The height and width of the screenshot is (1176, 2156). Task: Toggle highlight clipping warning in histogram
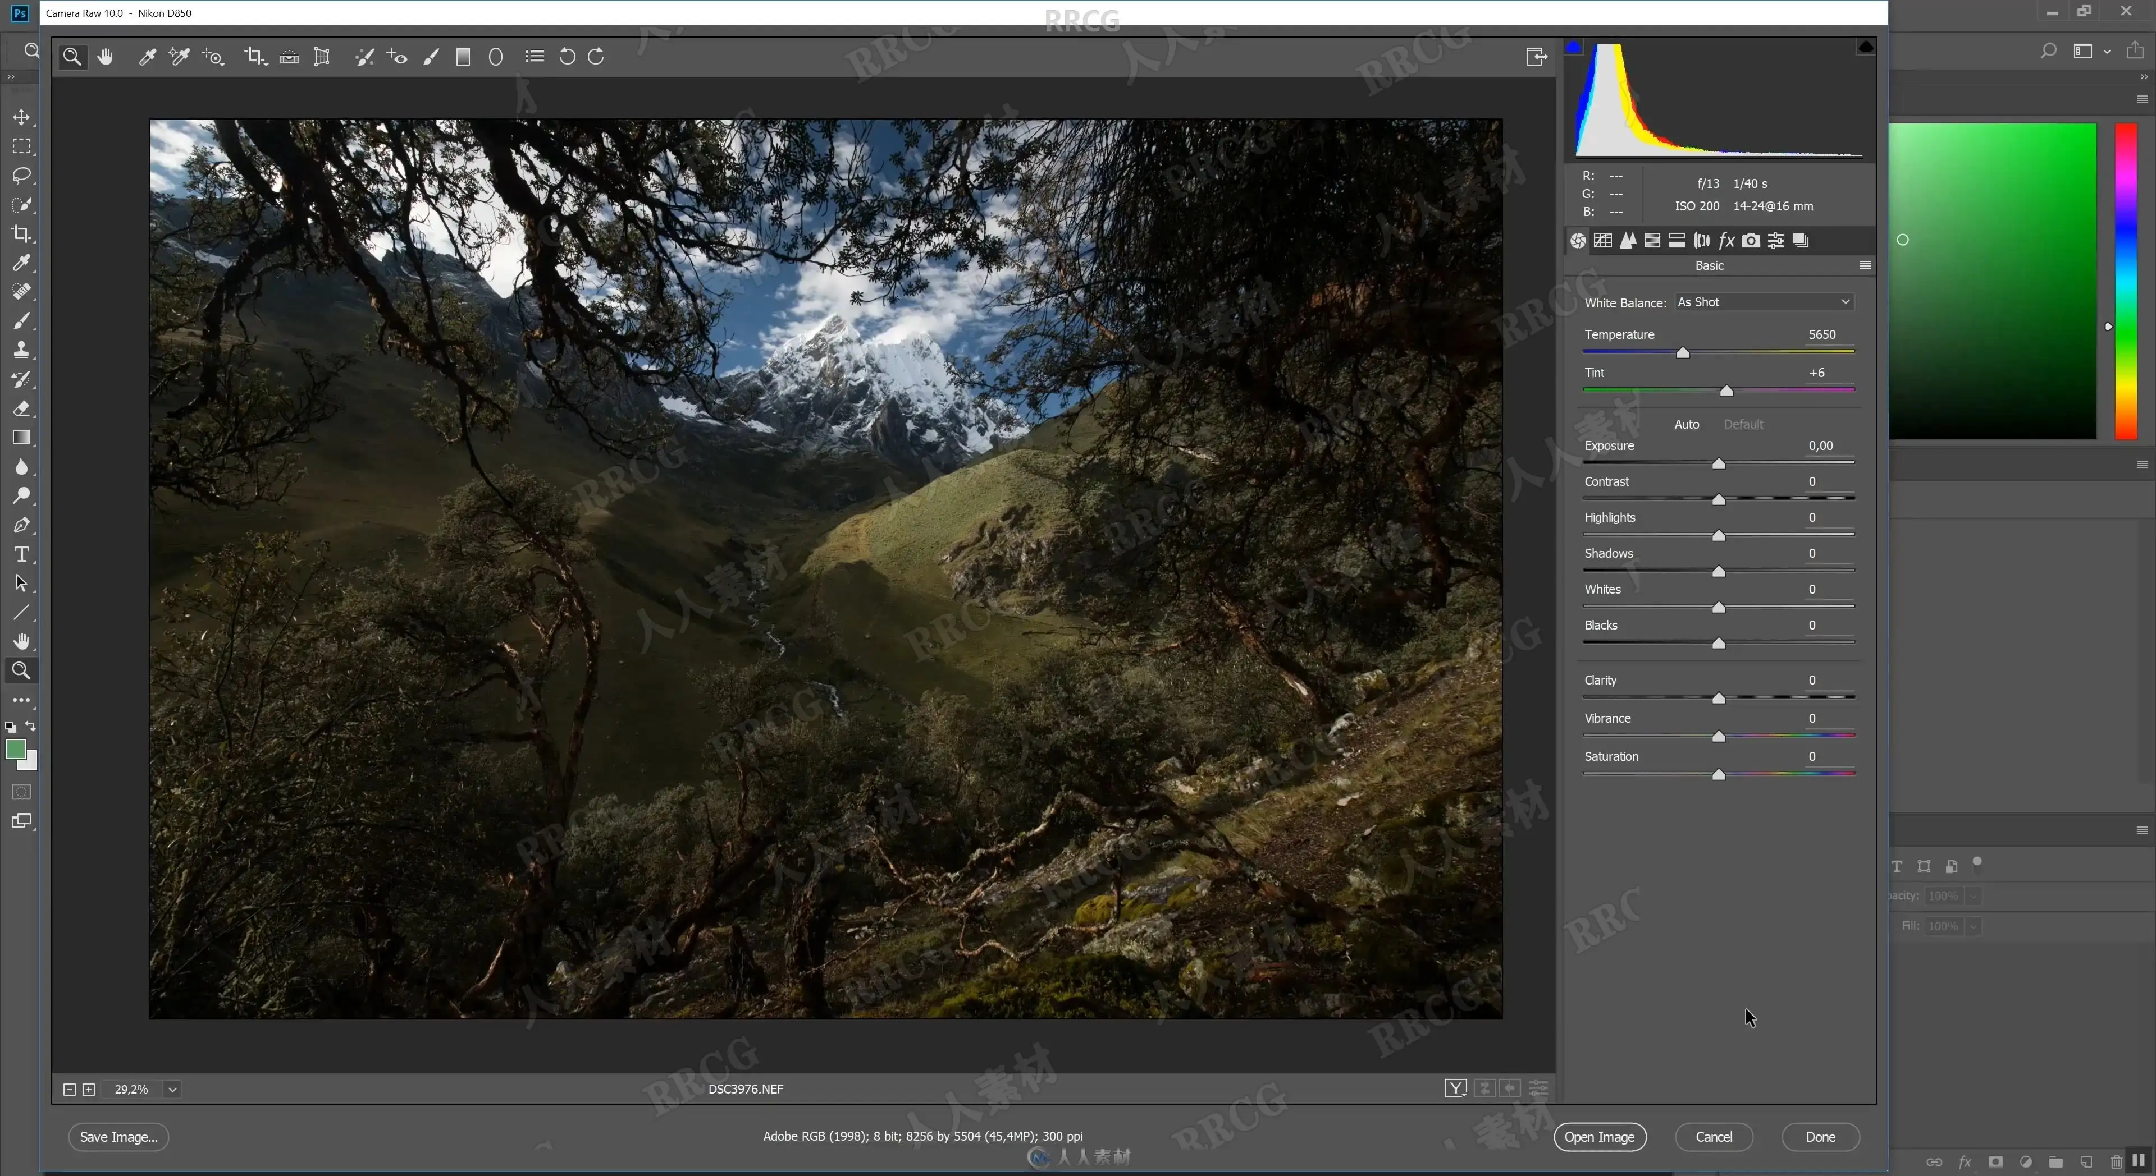point(1865,48)
